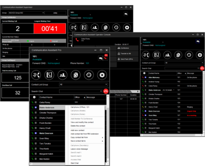Choose Add new contact

[x=77, y=131]
